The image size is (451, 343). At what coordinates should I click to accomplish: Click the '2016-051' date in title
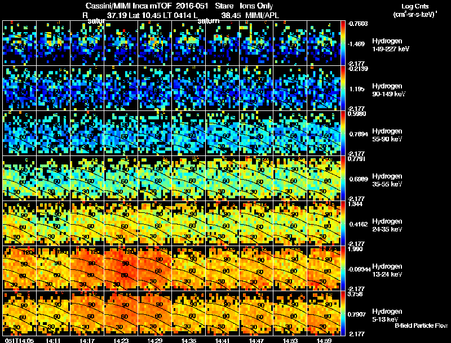(192, 6)
